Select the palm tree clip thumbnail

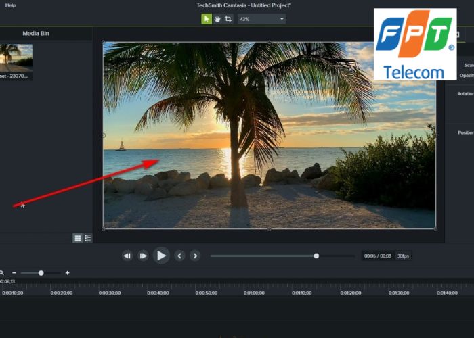click(x=16, y=58)
